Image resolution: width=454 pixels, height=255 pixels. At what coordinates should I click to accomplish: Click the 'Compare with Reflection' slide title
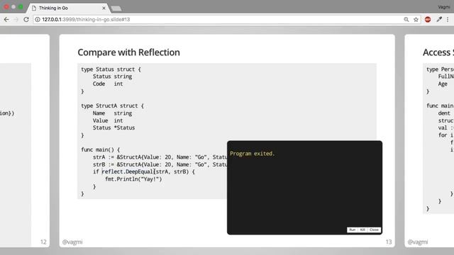point(128,52)
